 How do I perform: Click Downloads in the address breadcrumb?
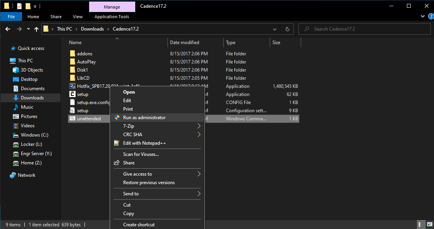click(x=92, y=29)
